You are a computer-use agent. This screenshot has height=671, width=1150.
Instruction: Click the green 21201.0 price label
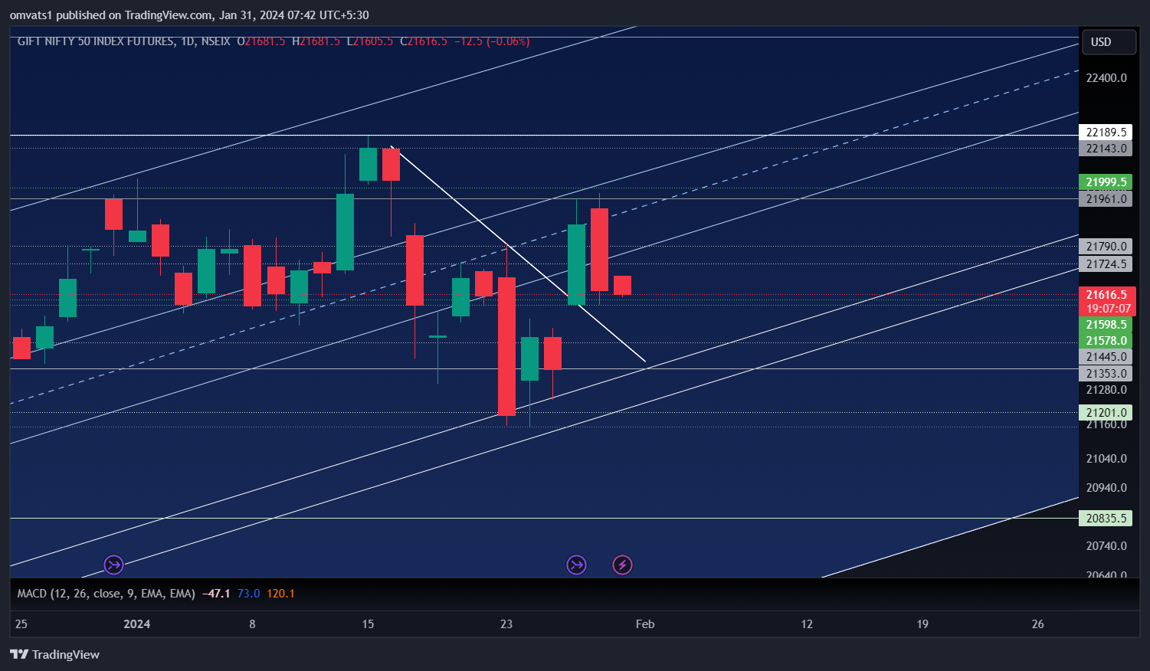tap(1106, 413)
